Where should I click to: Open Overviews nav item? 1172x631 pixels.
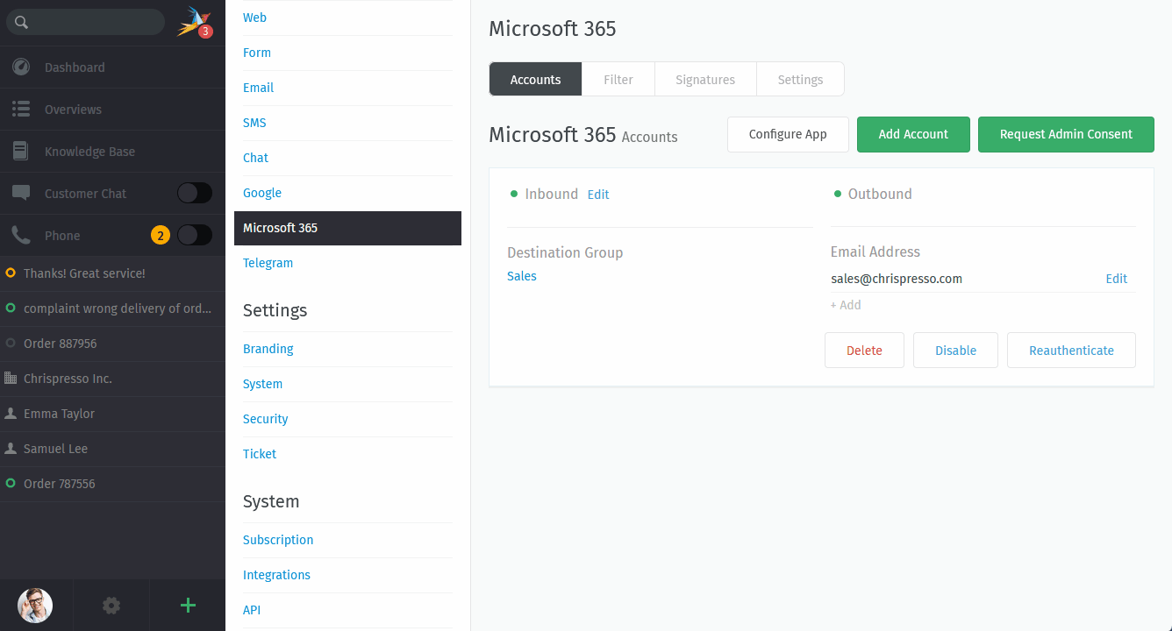(x=112, y=110)
